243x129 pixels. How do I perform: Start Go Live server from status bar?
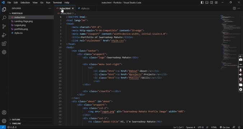pos(225,127)
